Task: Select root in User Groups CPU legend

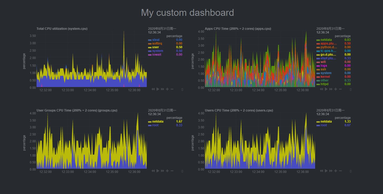Action: coord(155,125)
